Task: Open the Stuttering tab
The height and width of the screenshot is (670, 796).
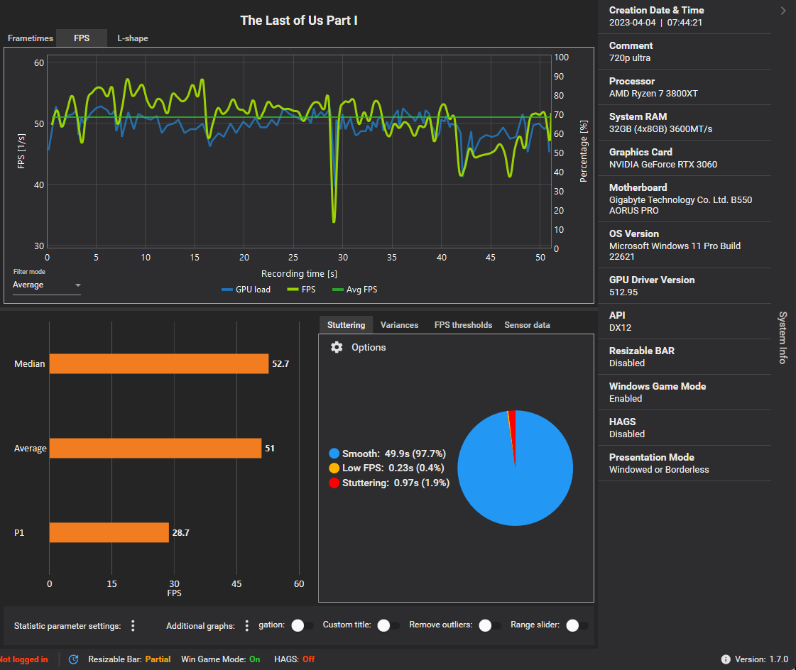Action: [347, 325]
